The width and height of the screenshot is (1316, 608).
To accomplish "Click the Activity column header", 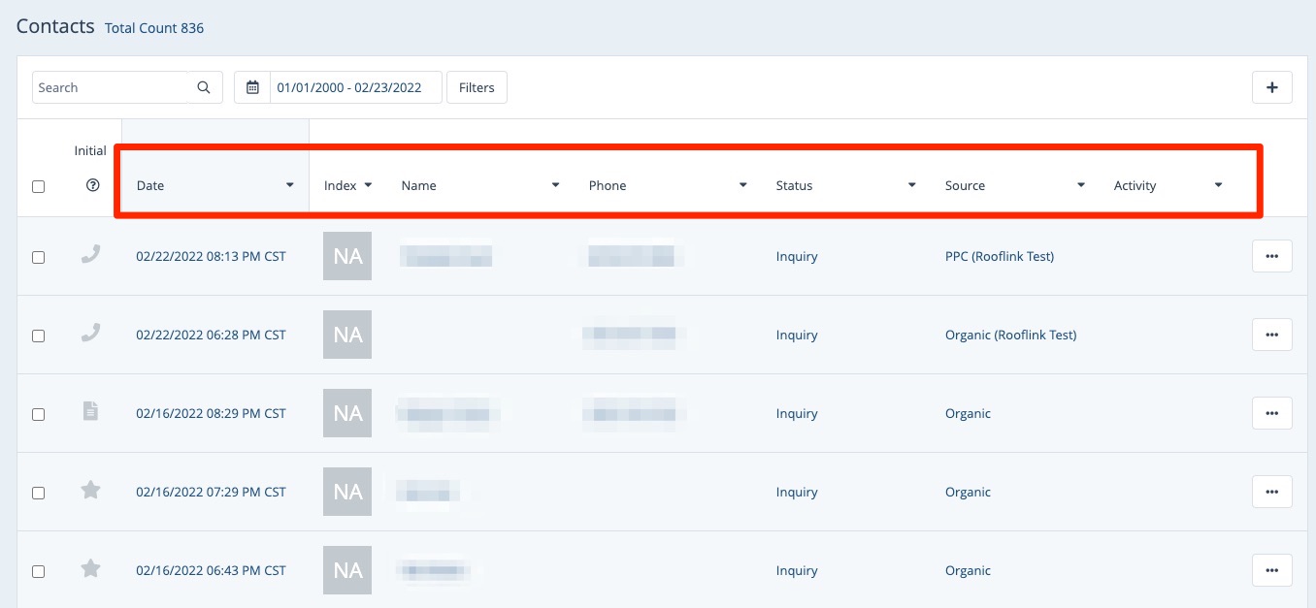I will pyautogui.click(x=1135, y=185).
